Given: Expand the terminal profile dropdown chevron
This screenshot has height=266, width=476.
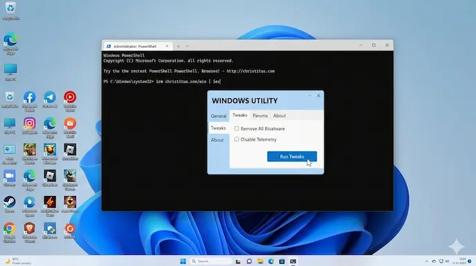Looking at the screenshot, I should tap(187, 46).
